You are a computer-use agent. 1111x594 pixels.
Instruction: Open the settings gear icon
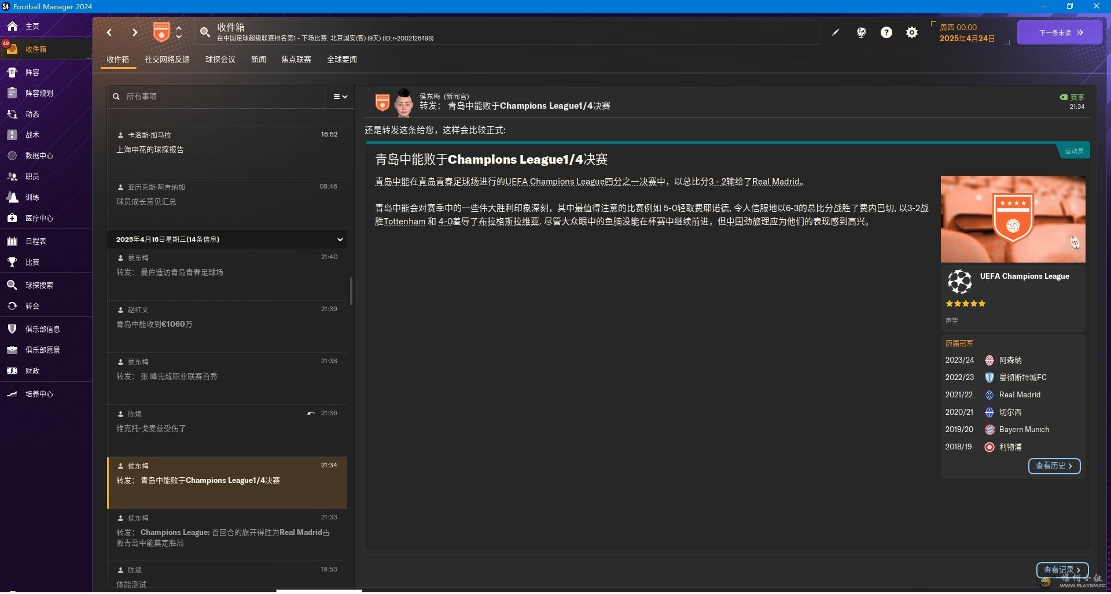point(912,32)
